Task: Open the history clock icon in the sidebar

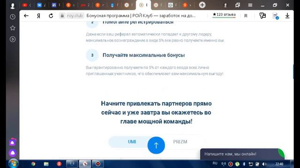Action: click(13, 17)
